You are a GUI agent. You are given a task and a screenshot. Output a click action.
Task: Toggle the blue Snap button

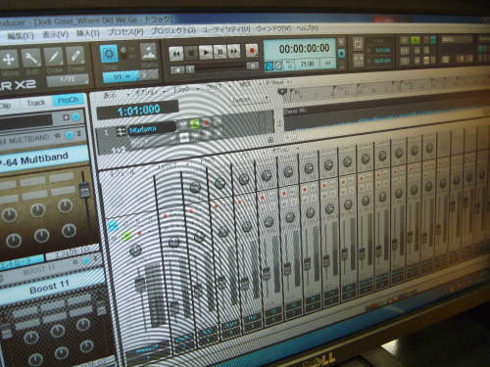(109, 54)
